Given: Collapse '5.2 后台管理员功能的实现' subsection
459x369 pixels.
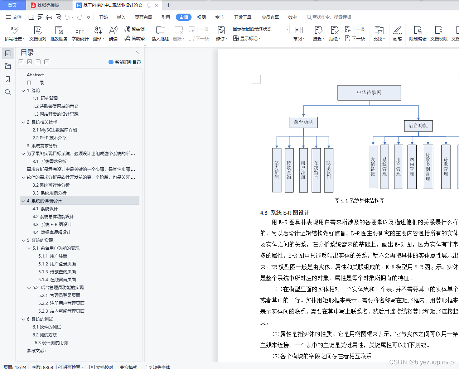Looking at the screenshot, I should coord(29,288).
